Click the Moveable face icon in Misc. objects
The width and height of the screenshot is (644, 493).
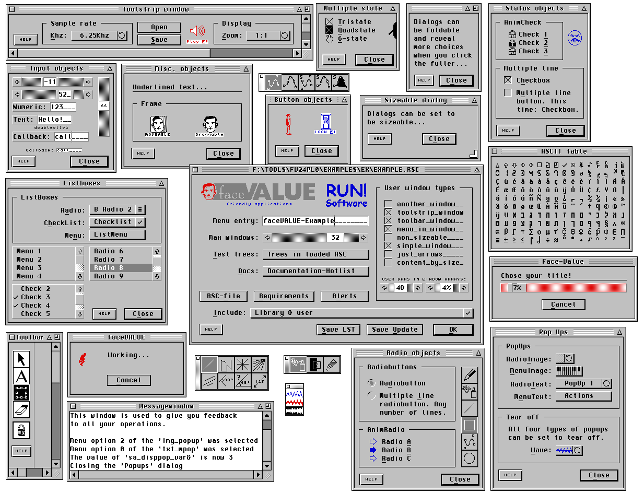[158, 126]
